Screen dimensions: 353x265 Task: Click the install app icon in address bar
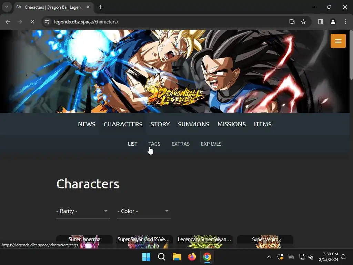pos(292,22)
